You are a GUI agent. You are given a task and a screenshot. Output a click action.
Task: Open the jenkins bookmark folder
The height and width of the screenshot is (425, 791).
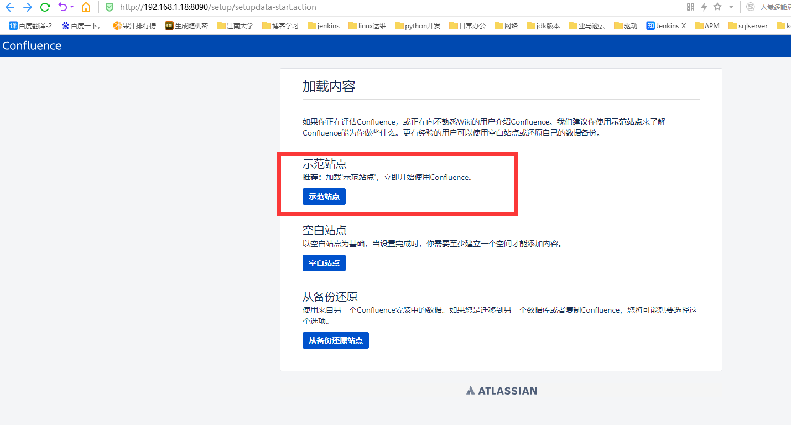coord(324,25)
